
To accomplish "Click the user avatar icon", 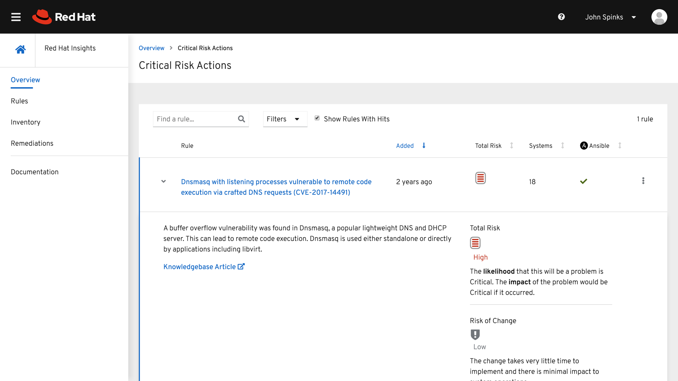I will (659, 17).
